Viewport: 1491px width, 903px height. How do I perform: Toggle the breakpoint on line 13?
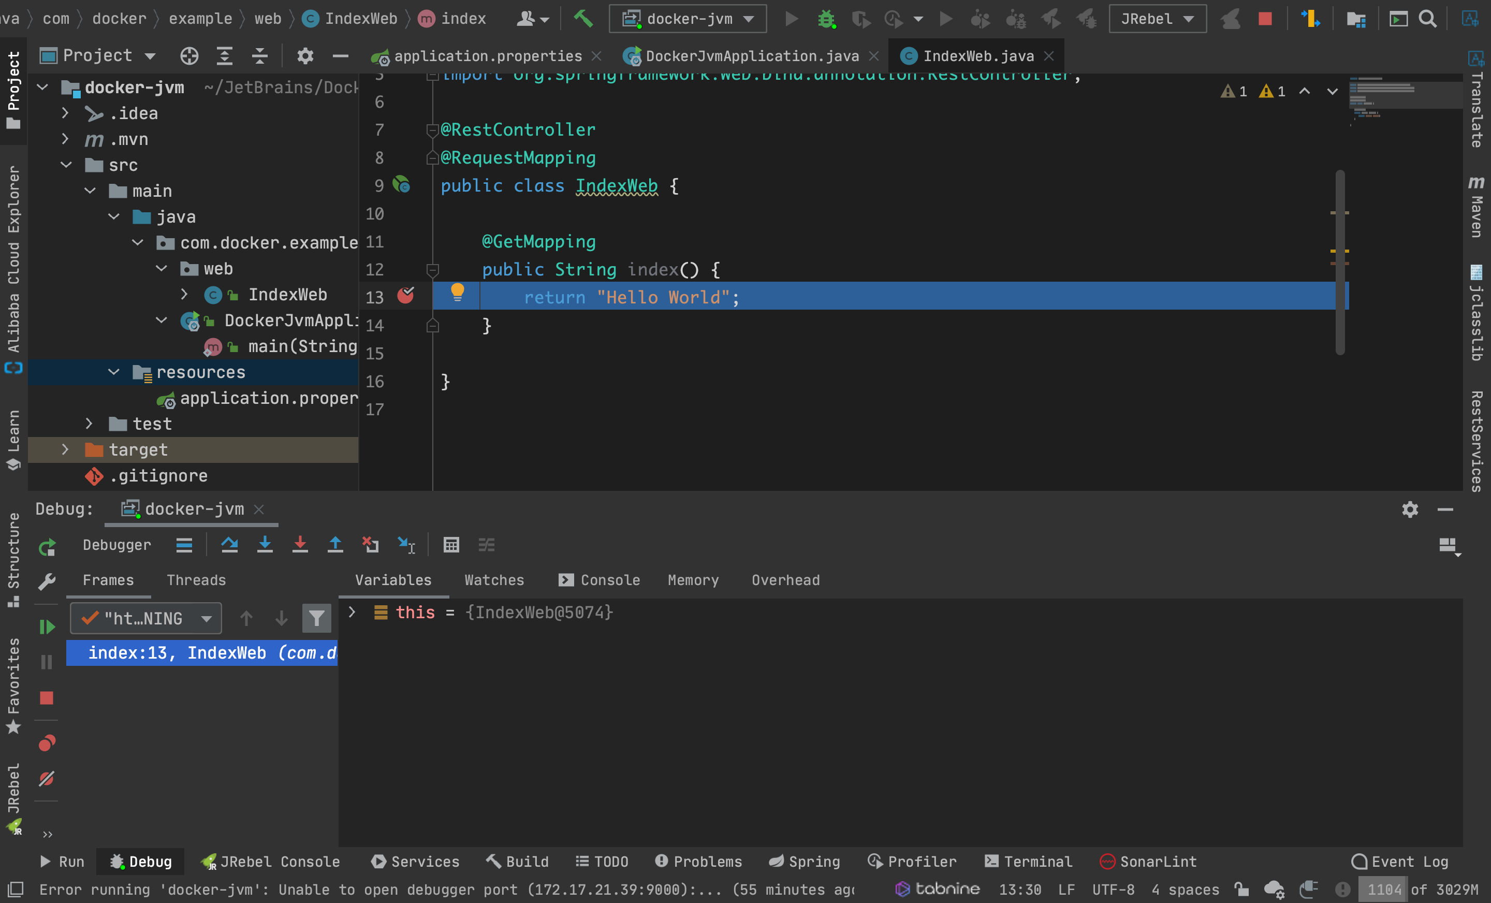click(405, 296)
